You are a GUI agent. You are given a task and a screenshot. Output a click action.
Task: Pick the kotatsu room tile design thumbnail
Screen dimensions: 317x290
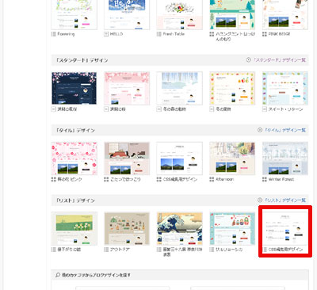coord(127,158)
